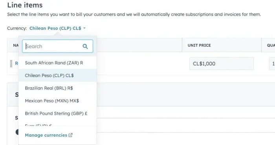Click the magnifier icon in the search box
Screen dimensions: 275x145
click(85, 46)
